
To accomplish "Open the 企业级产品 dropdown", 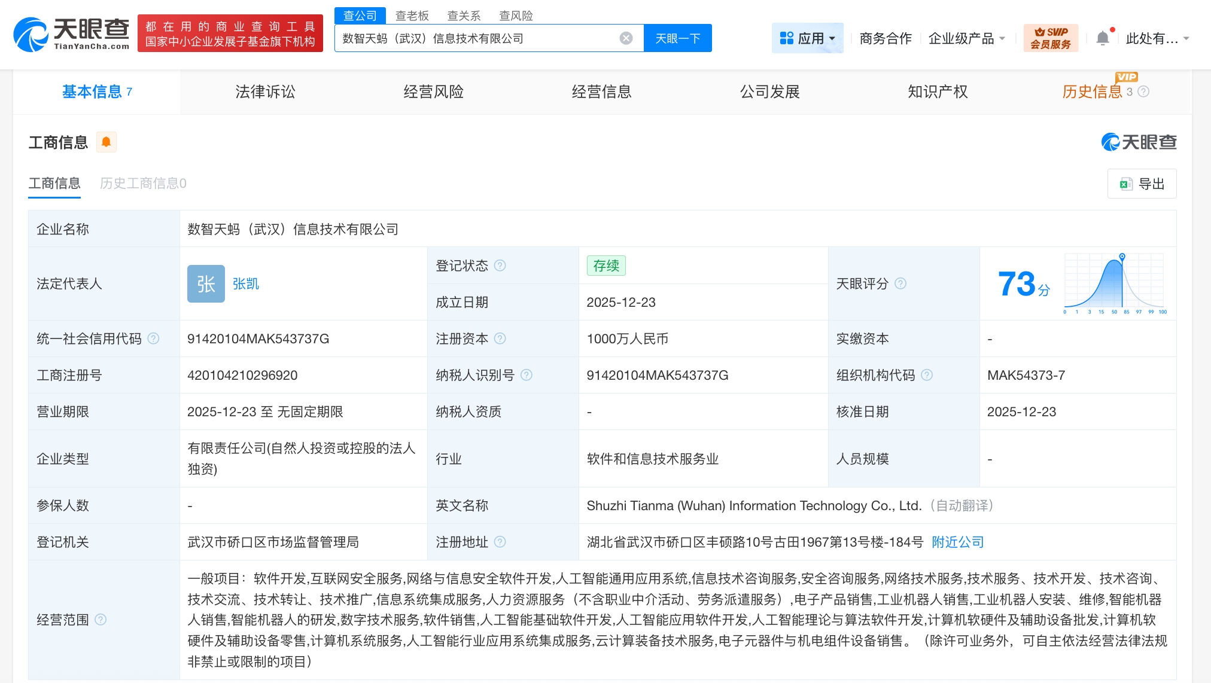I will (x=966, y=38).
